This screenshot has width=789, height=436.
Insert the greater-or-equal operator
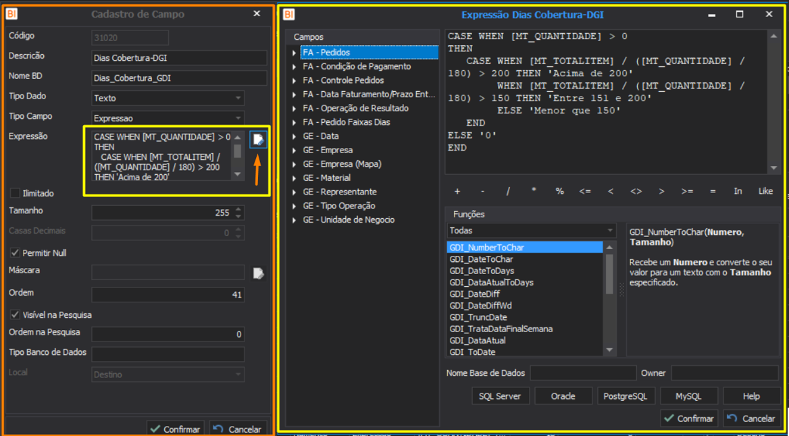(687, 192)
